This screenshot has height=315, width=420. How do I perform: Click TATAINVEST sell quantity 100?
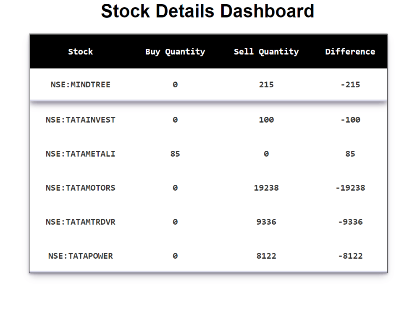pyautogui.click(x=266, y=120)
